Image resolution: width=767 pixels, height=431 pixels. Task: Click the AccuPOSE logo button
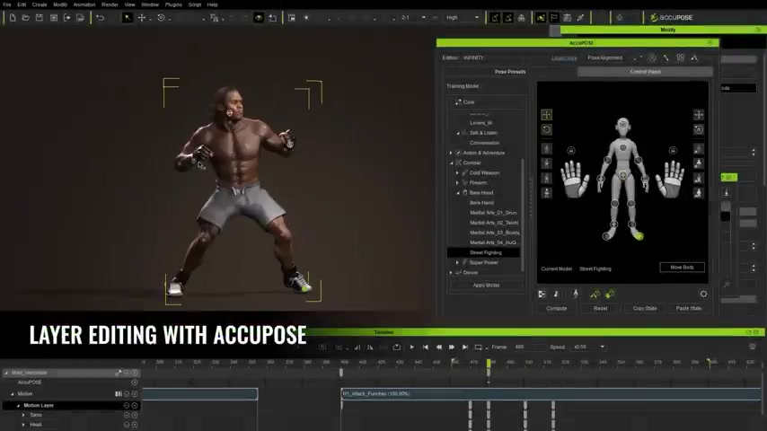click(671, 18)
